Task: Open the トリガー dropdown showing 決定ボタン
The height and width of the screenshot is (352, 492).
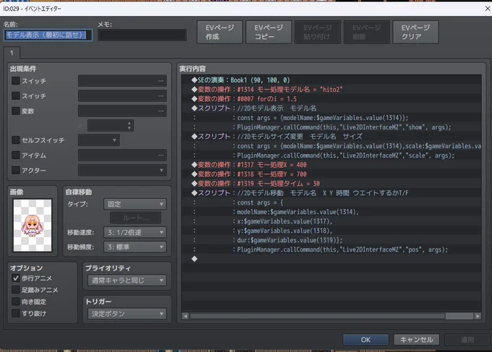Action: pos(127,314)
